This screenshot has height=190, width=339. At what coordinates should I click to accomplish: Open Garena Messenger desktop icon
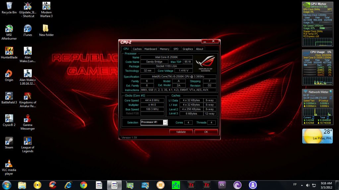[28, 122]
